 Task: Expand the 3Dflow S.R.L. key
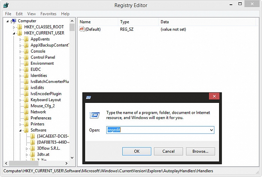click(27, 149)
